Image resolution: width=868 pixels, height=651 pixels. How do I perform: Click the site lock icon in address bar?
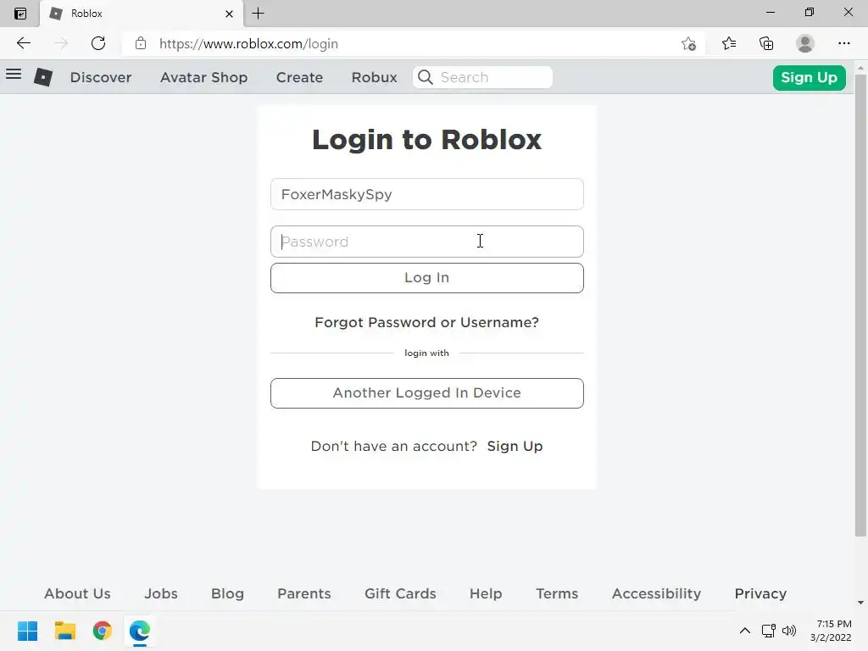click(x=141, y=43)
